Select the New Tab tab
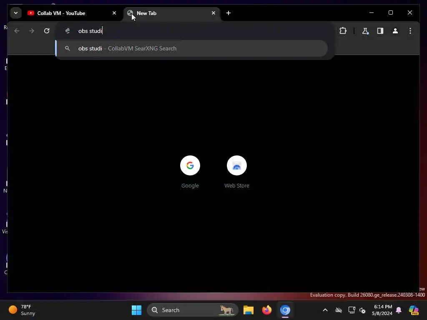 click(171, 13)
